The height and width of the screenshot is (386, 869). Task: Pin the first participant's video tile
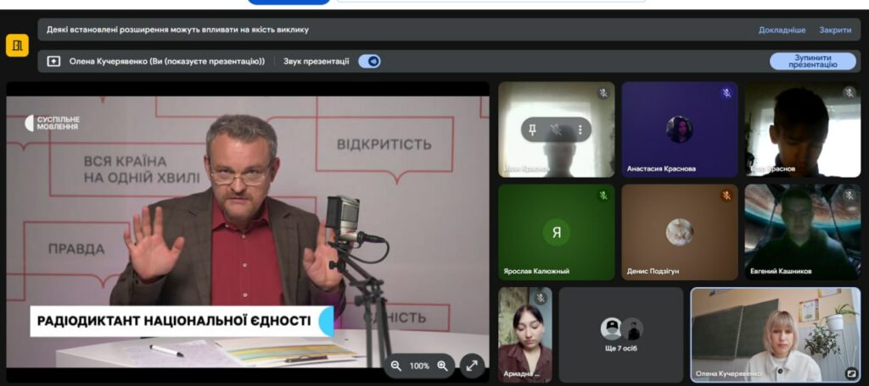coord(533,130)
